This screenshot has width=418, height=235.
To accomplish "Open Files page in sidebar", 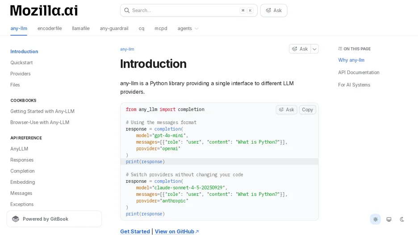I will [15, 85].
